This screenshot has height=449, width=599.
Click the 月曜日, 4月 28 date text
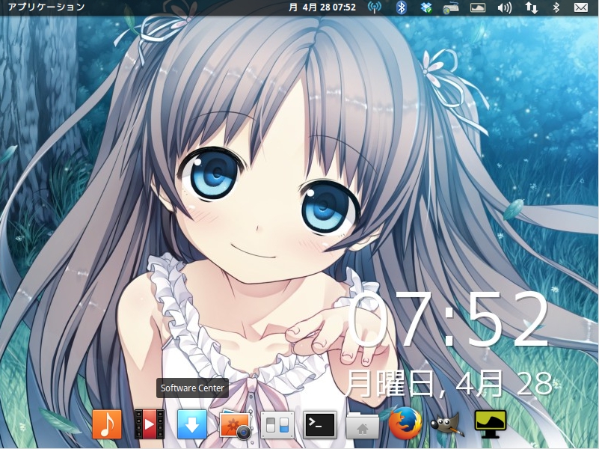coord(449,383)
